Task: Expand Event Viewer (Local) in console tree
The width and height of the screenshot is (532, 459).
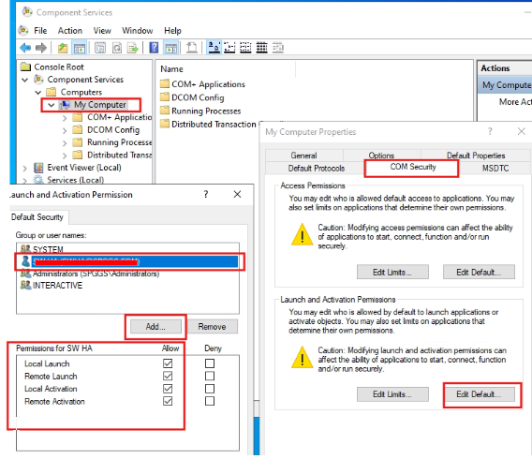Action: [24, 169]
